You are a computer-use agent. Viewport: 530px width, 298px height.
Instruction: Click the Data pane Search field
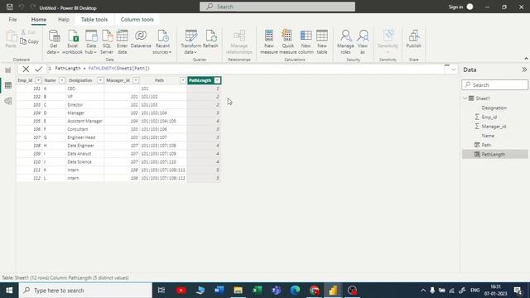(x=495, y=84)
